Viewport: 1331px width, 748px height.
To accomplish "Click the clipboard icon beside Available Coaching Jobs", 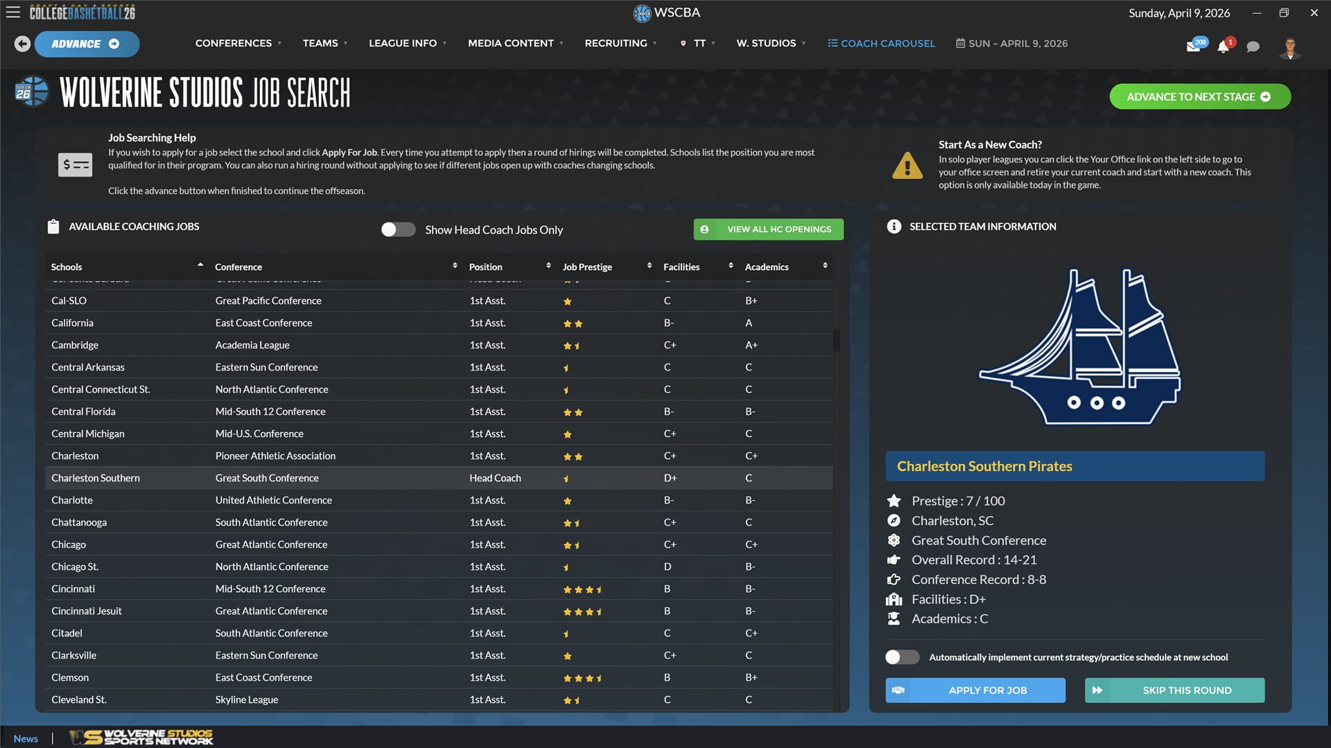I will pyautogui.click(x=53, y=226).
